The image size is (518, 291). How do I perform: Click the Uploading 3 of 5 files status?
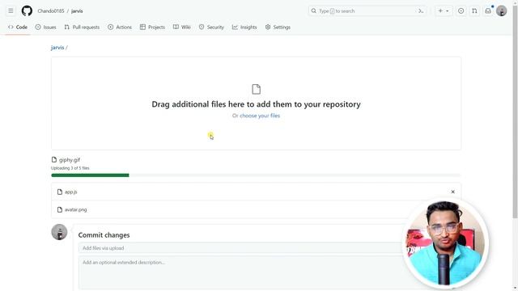pos(70,168)
